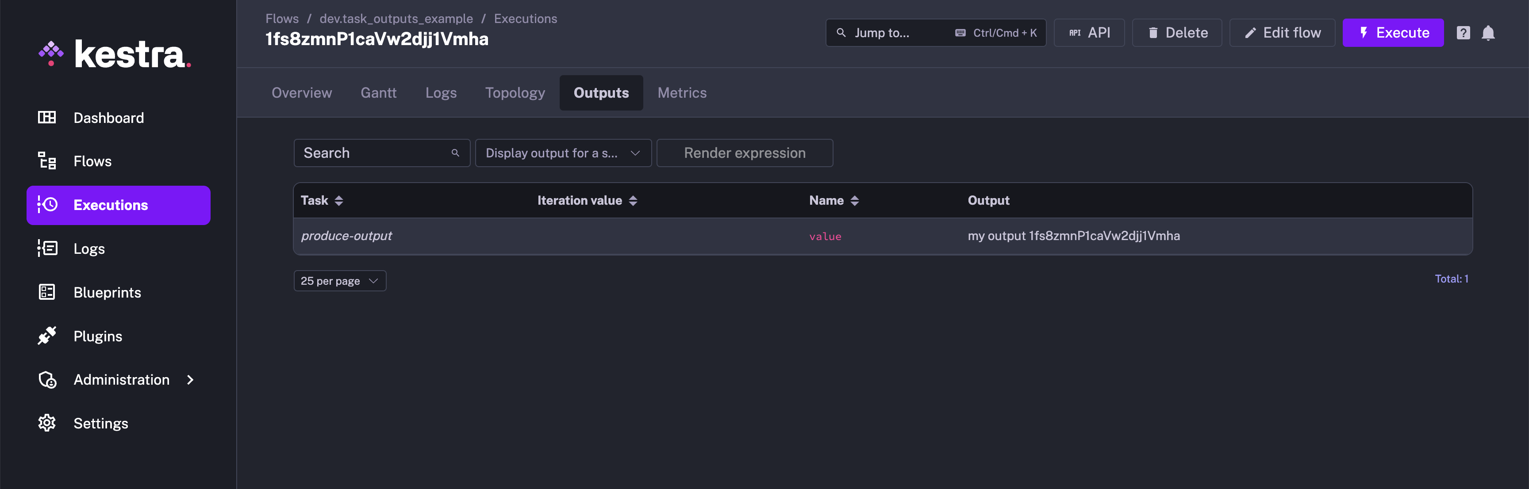This screenshot has height=489, width=1529.
Task: Open dev.task_outputs_example breadcrumb link
Action: [x=396, y=19]
